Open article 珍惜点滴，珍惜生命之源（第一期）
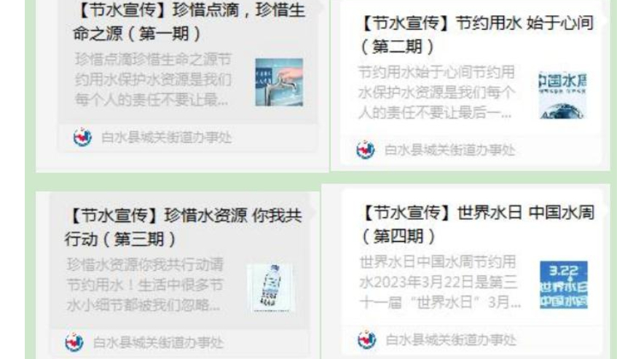Viewport: 641px width, 359px height. (x=189, y=22)
